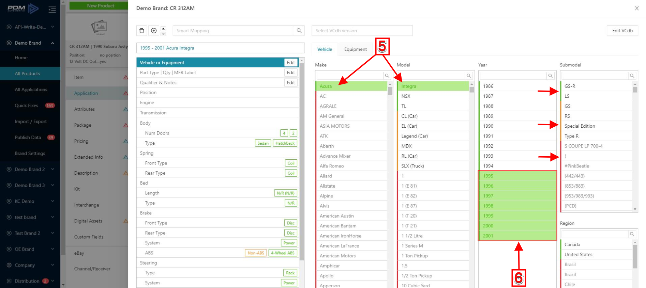The width and height of the screenshot is (646, 288).
Task: Click the Smart Mapping search icon
Action: 299,31
